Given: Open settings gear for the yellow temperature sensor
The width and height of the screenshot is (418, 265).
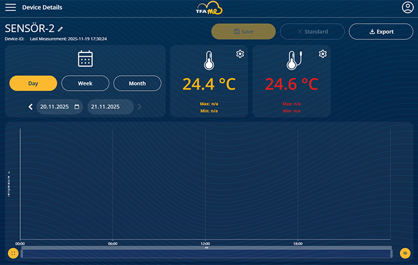Looking at the screenshot, I should click(240, 54).
